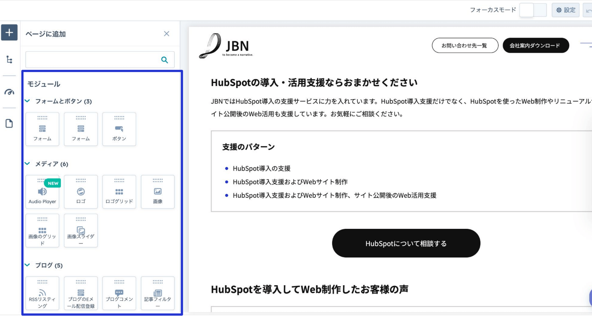Screen dimensions: 592x316
Task: Select the second フォーム module card
Action: click(x=81, y=129)
